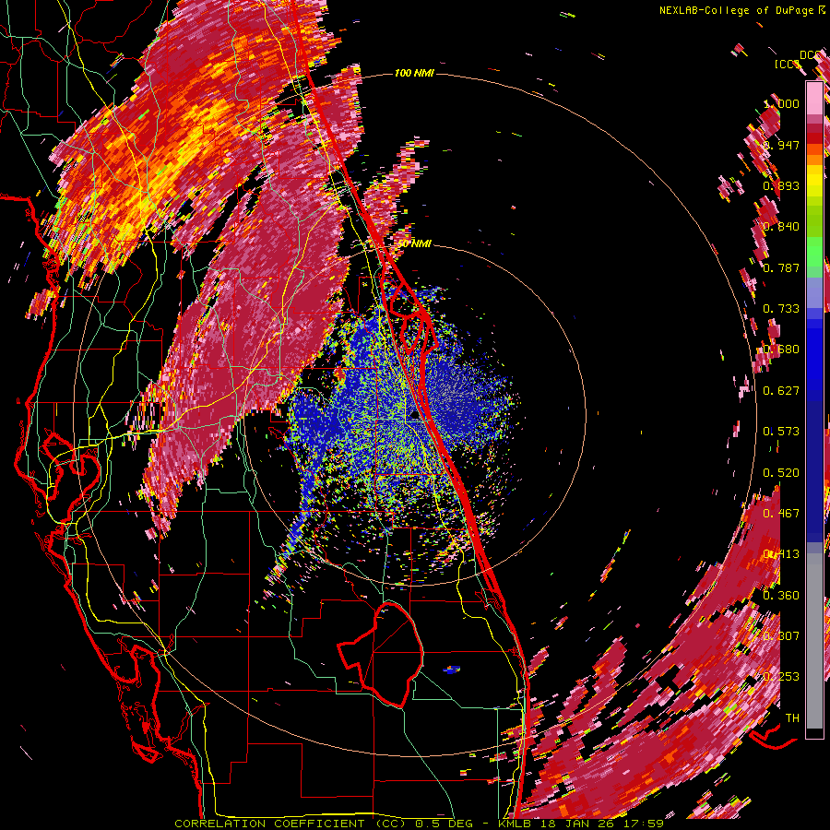Select the 0.627 scale value

[x=781, y=391]
